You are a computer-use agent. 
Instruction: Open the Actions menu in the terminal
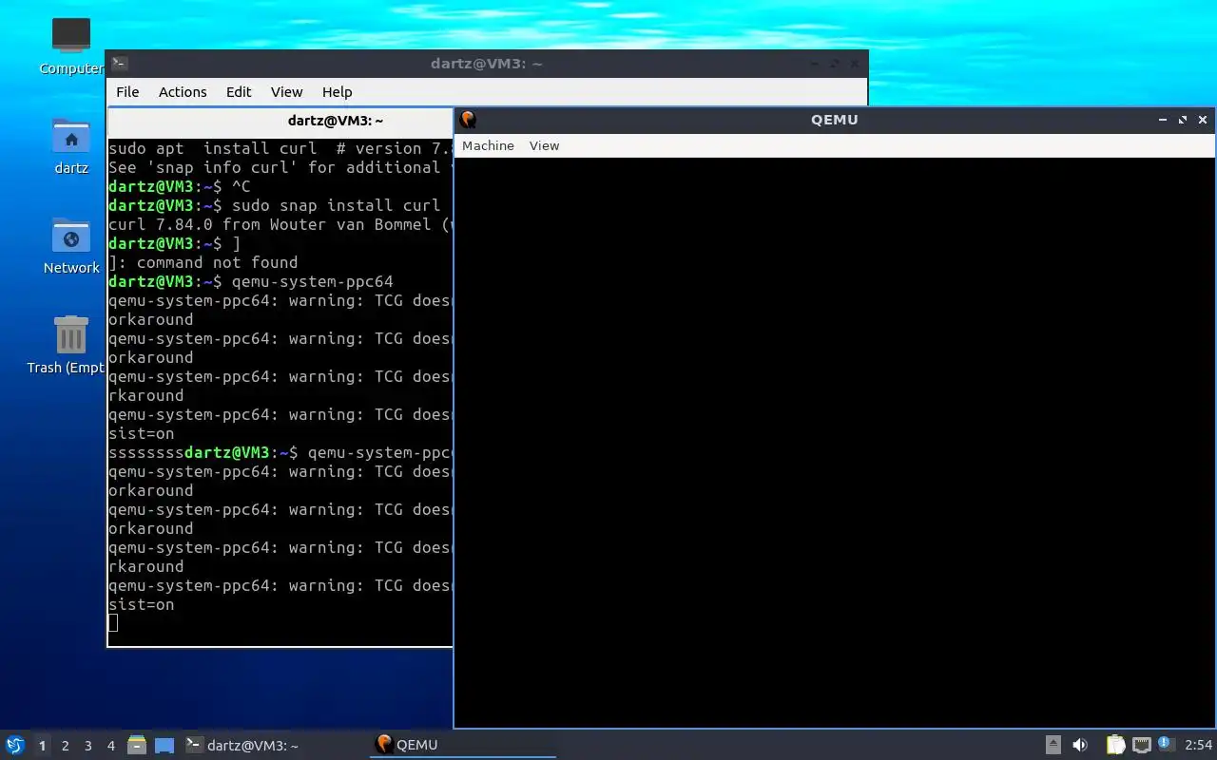coord(183,92)
